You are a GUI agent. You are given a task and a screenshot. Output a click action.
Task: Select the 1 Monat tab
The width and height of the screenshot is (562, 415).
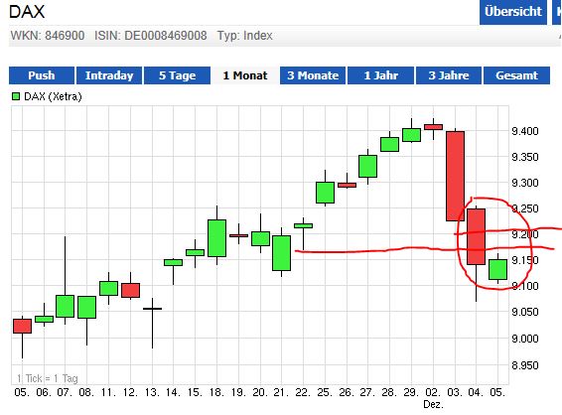click(x=245, y=75)
